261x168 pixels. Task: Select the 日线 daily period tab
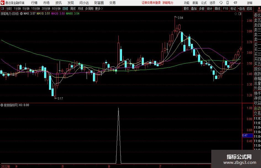[x=65, y=9]
